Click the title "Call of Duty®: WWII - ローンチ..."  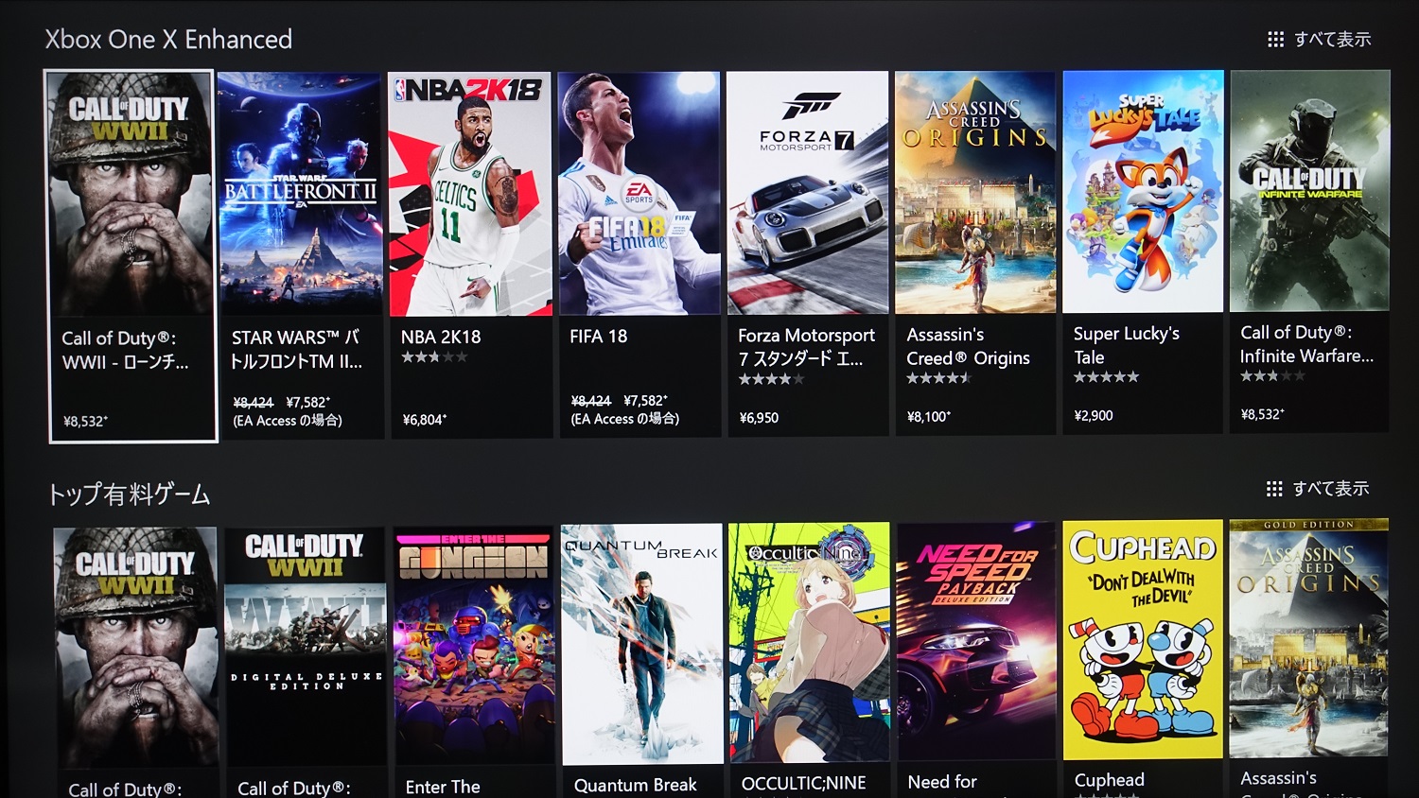click(x=125, y=350)
